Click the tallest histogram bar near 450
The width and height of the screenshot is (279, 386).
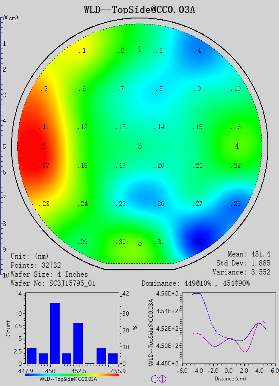coord(55,333)
